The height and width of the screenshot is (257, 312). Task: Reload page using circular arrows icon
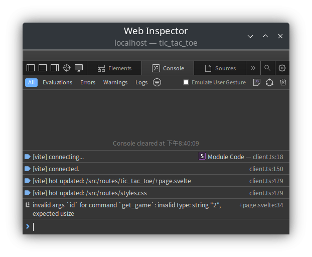pyautogui.click(x=270, y=82)
